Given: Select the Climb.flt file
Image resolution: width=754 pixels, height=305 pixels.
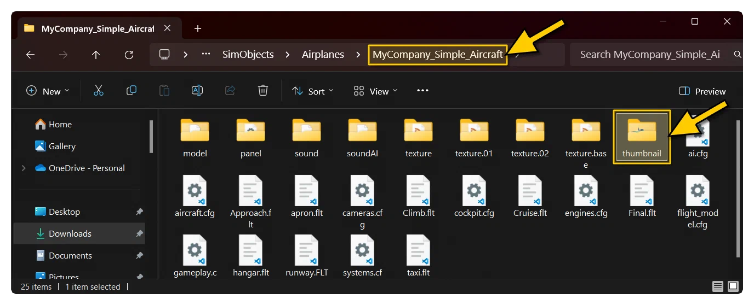Looking at the screenshot, I should point(419,197).
